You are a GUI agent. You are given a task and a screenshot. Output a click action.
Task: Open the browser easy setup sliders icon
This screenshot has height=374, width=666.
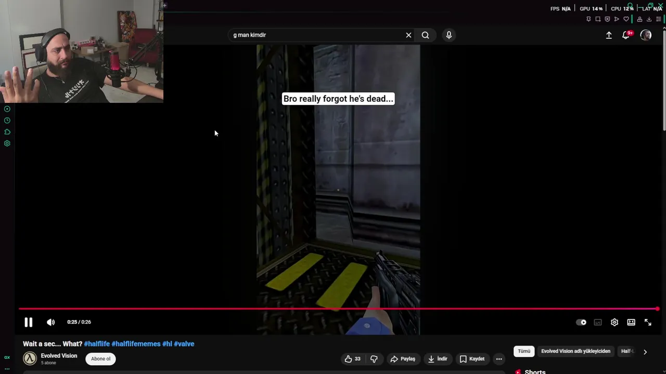coord(658,19)
